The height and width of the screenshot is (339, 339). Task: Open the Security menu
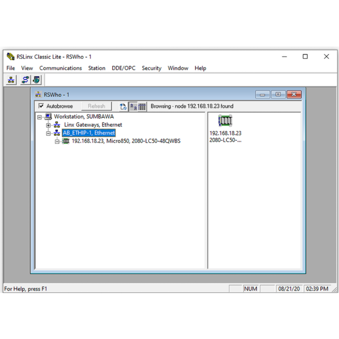click(x=152, y=68)
